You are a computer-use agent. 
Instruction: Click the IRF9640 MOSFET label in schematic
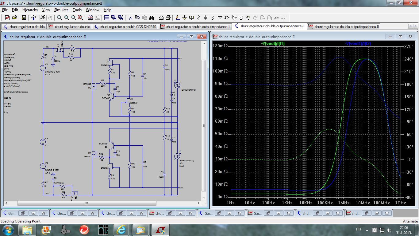[x=87, y=84]
